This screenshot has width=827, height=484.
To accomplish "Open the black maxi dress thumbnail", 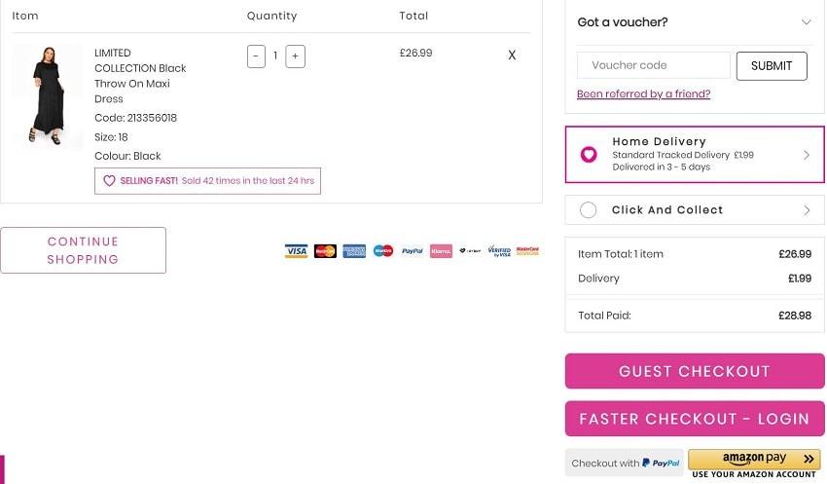I will tap(48, 96).
